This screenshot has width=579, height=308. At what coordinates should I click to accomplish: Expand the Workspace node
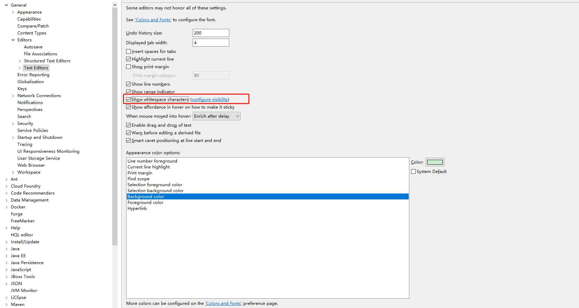pyautogui.click(x=13, y=172)
